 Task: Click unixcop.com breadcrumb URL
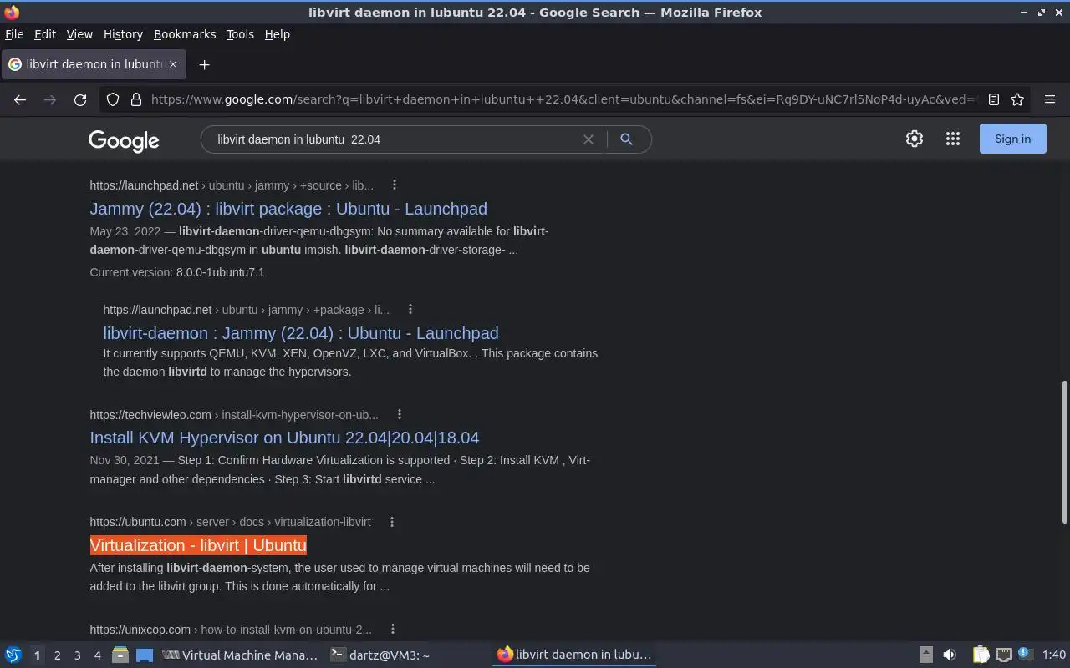[x=231, y=630]
